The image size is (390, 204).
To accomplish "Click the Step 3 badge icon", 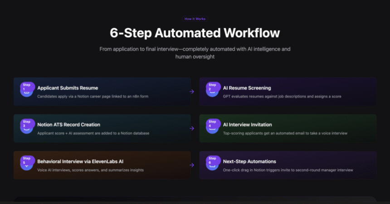I will click(27, 126).
